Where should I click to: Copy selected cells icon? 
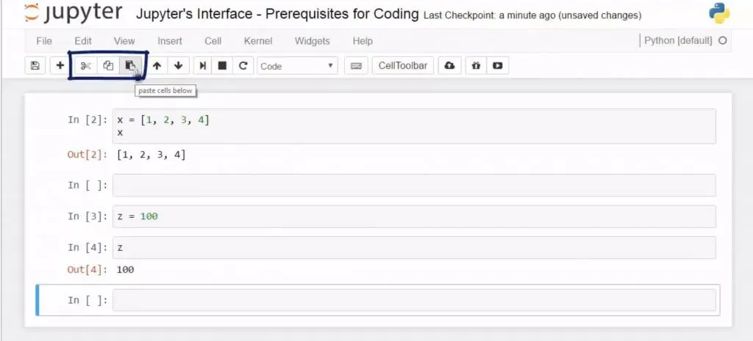tap(108, 66)
